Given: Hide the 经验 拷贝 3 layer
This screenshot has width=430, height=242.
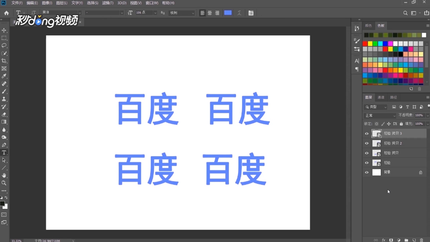Looking at the screenshot, I should coord(367,134).
